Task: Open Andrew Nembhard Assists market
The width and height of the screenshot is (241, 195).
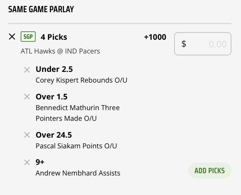Action: pyautogui.click(x=78, y=173)
